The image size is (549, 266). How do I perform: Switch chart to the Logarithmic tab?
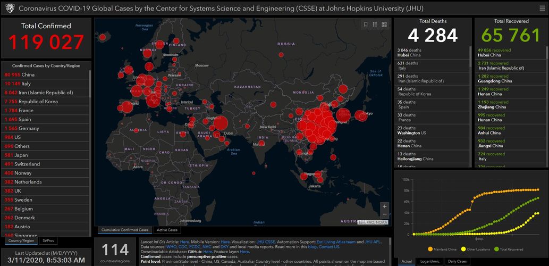(x=430, y=261)
